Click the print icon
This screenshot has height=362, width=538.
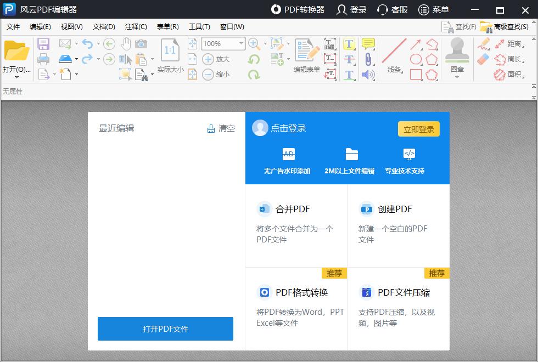(x=43, y=59)
